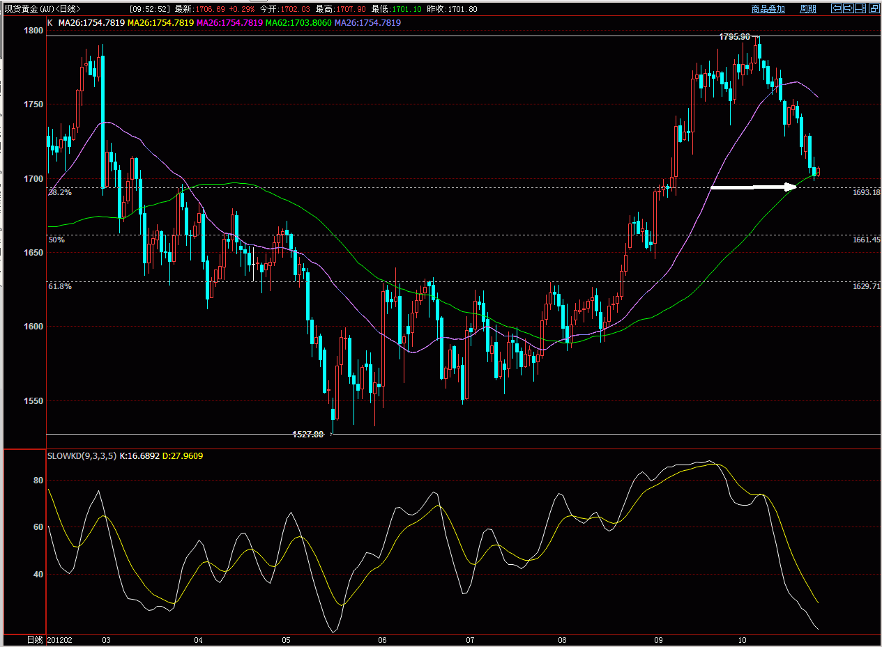This screenshot has height=647, width=882.
Task: Click the 日线 label at bottom left
Action: [x=35, y=639]
